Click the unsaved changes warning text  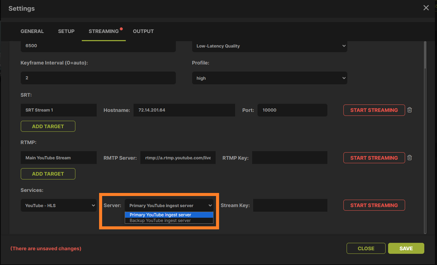click(46, 249)
